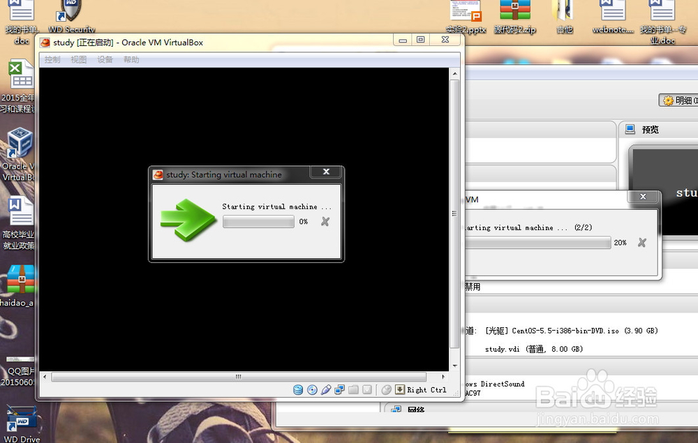698x443 pixels.
Task: Click the CentOS-5.5-i386-bin-DVD.iso text
Action: [565, 331]
